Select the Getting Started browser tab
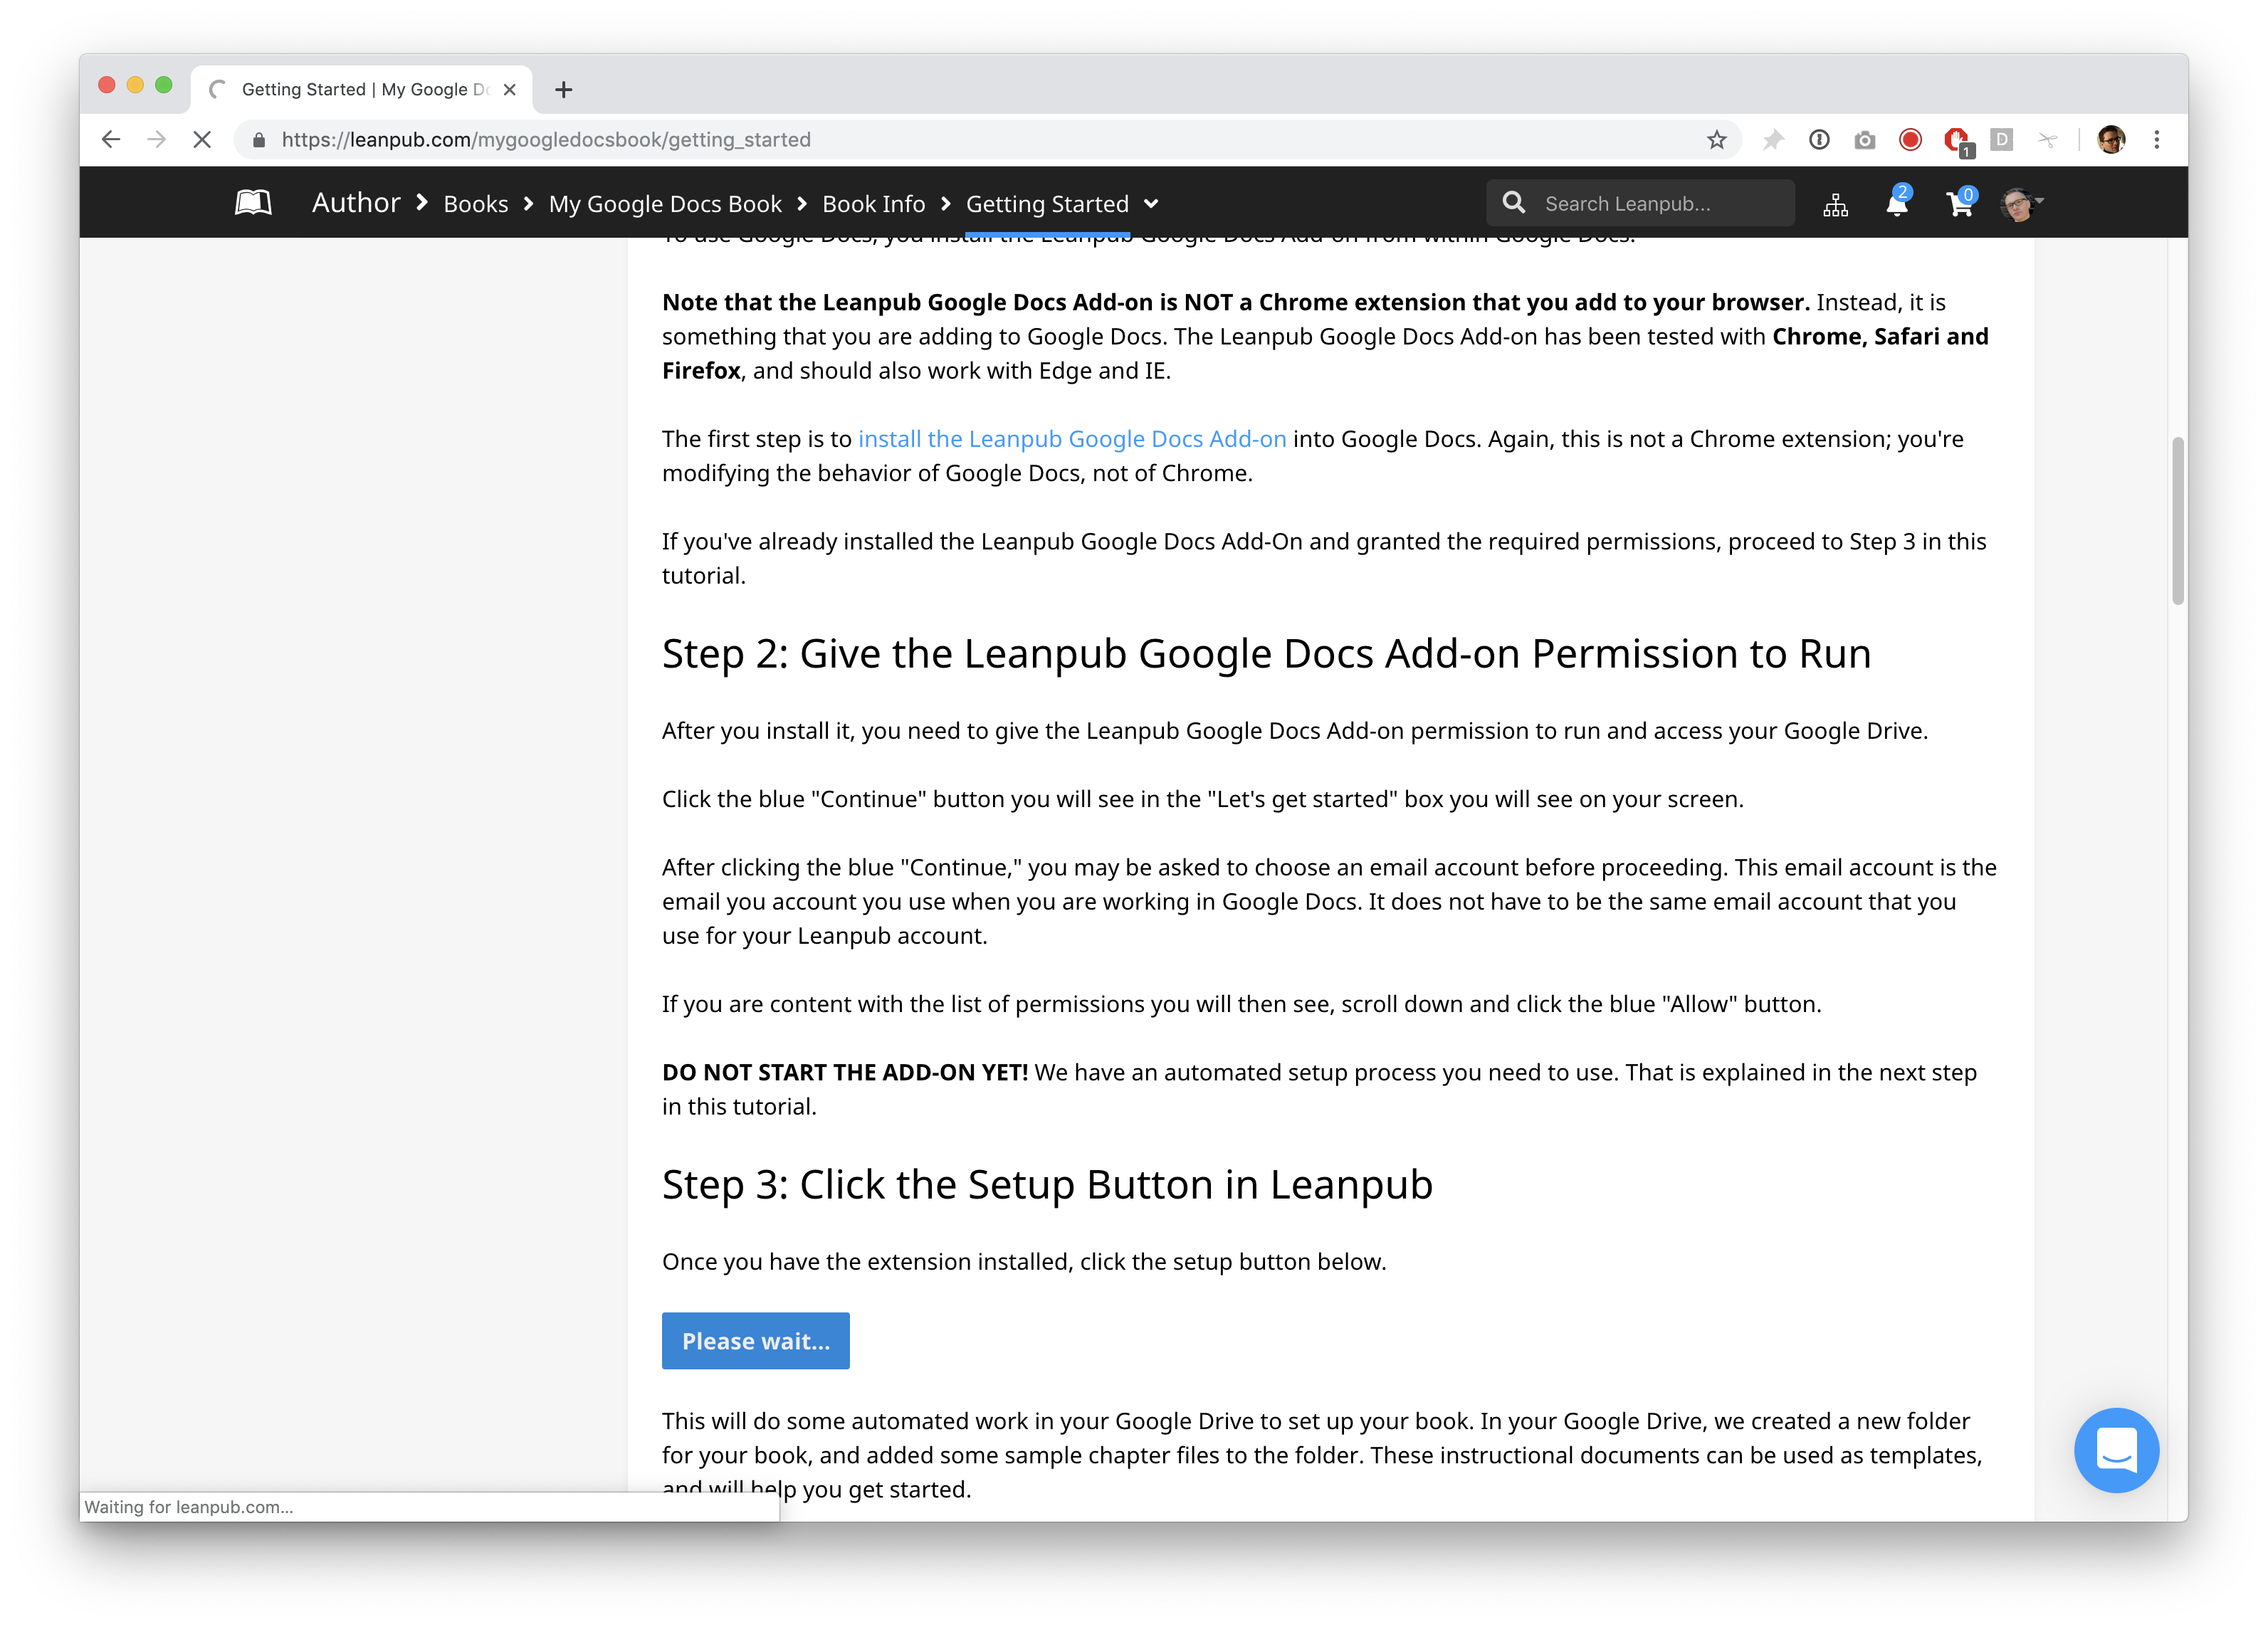The height and width of the screenshot is (1627, 2268). (361, 89)
